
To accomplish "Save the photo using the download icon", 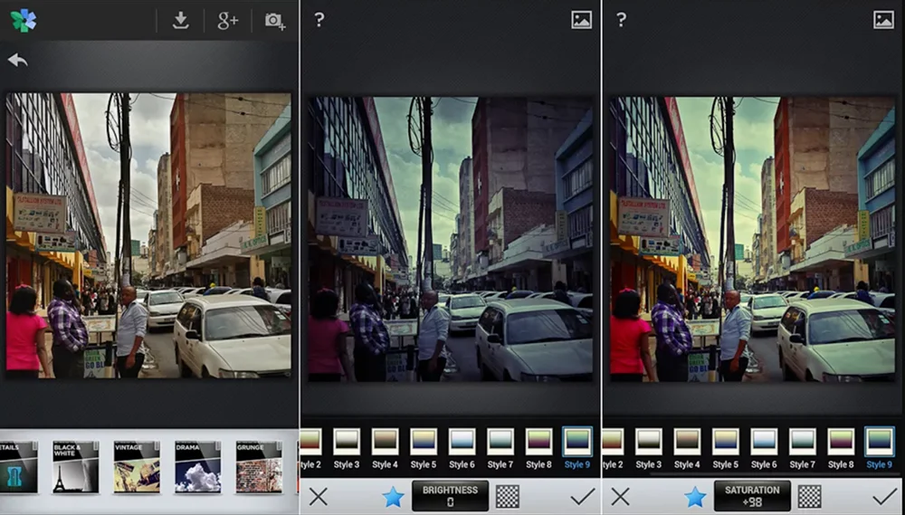I will tap(180, 21).
